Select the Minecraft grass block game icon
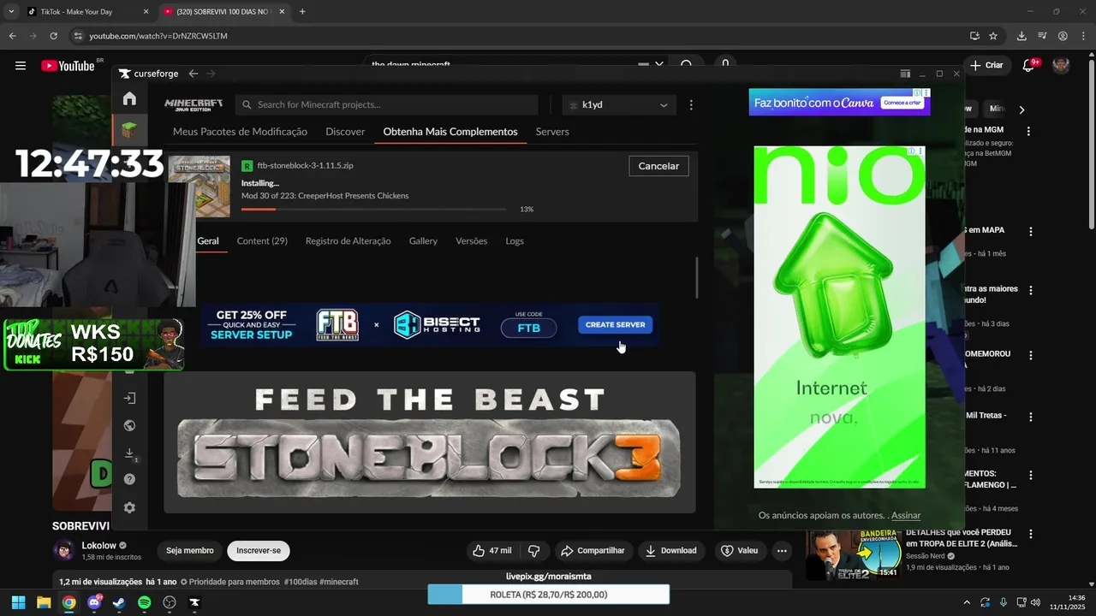 (x=128, y=131)
